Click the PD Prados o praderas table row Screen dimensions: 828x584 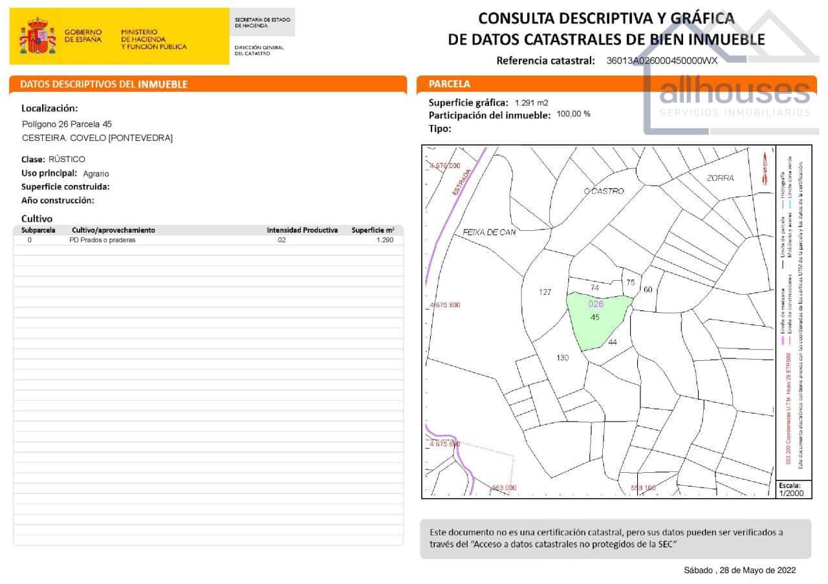coord(103,239)
